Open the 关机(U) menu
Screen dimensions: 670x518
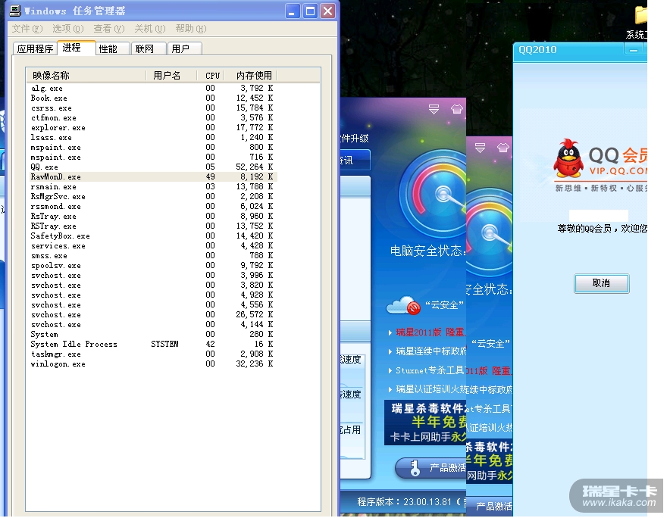149,29
